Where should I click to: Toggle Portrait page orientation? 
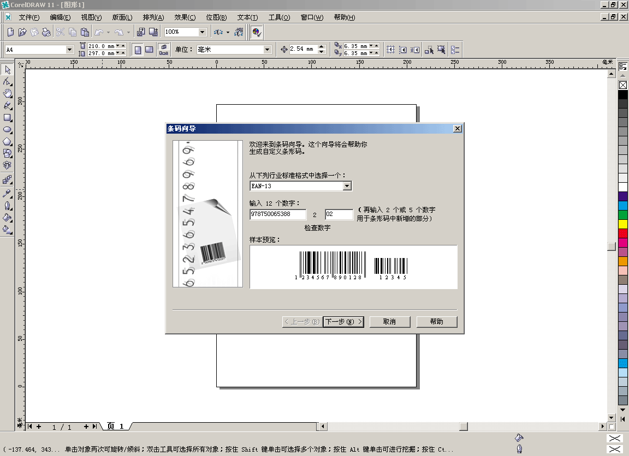coord(138,50)
